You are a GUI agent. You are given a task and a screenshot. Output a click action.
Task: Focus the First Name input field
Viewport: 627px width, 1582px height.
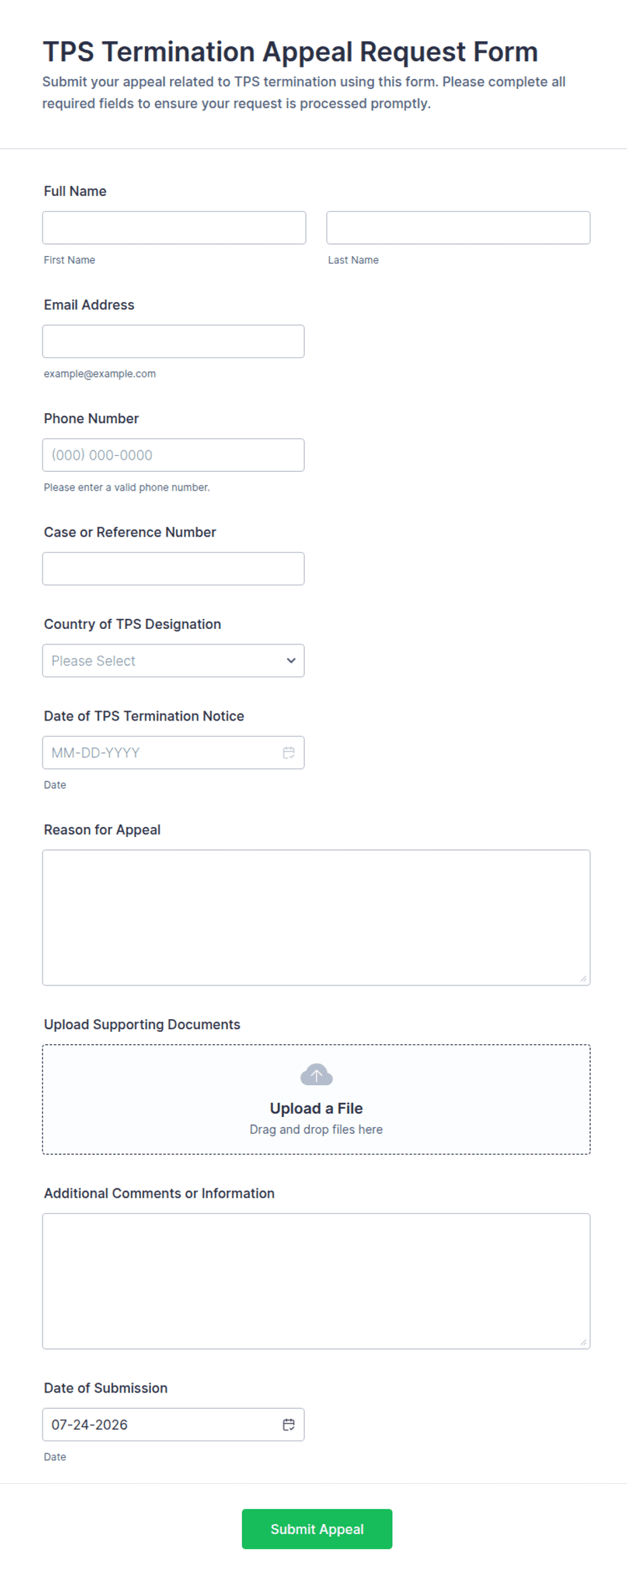click(x=174, y=228)
